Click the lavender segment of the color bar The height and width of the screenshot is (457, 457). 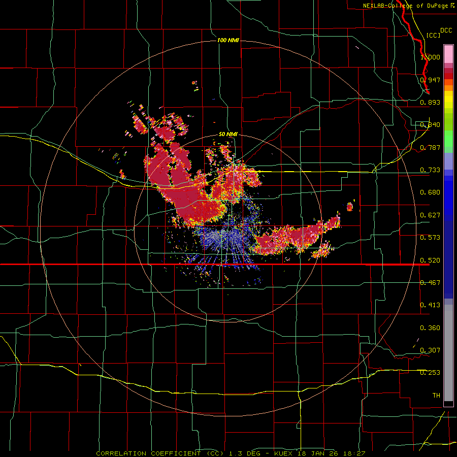pos(448,161)
